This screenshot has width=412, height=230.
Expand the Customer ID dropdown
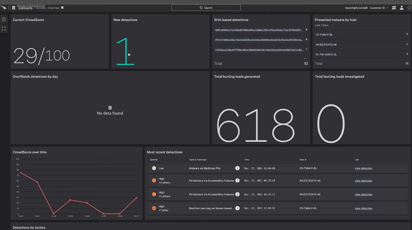click(x=379, y=8)
